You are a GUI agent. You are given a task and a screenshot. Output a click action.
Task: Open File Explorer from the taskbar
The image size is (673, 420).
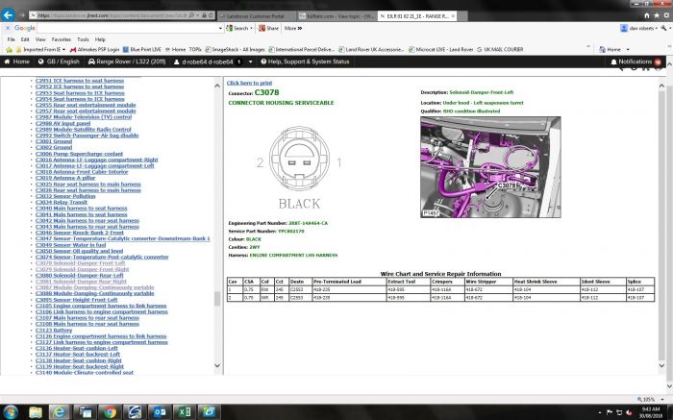pyautogui.click(x=36, y=412)
